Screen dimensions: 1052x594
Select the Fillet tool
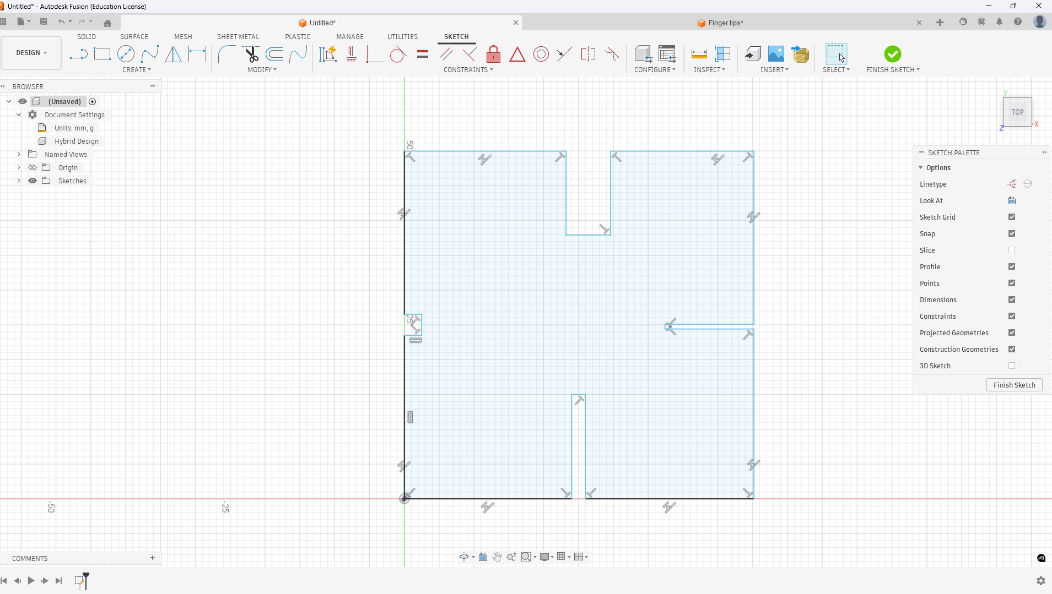coord(226,54)
